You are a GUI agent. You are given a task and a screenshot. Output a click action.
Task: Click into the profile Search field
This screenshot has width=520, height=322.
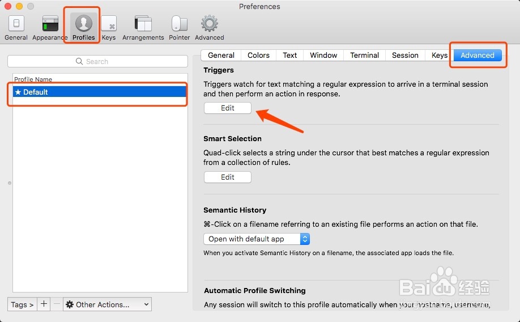pyautogui.click(x=97, y=61)
